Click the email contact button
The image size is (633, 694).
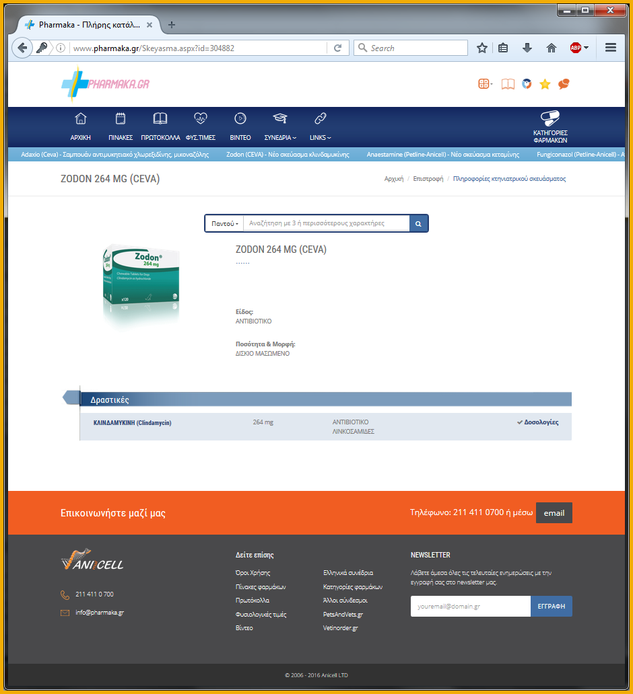pyautogui.click(x=554, y=512)
